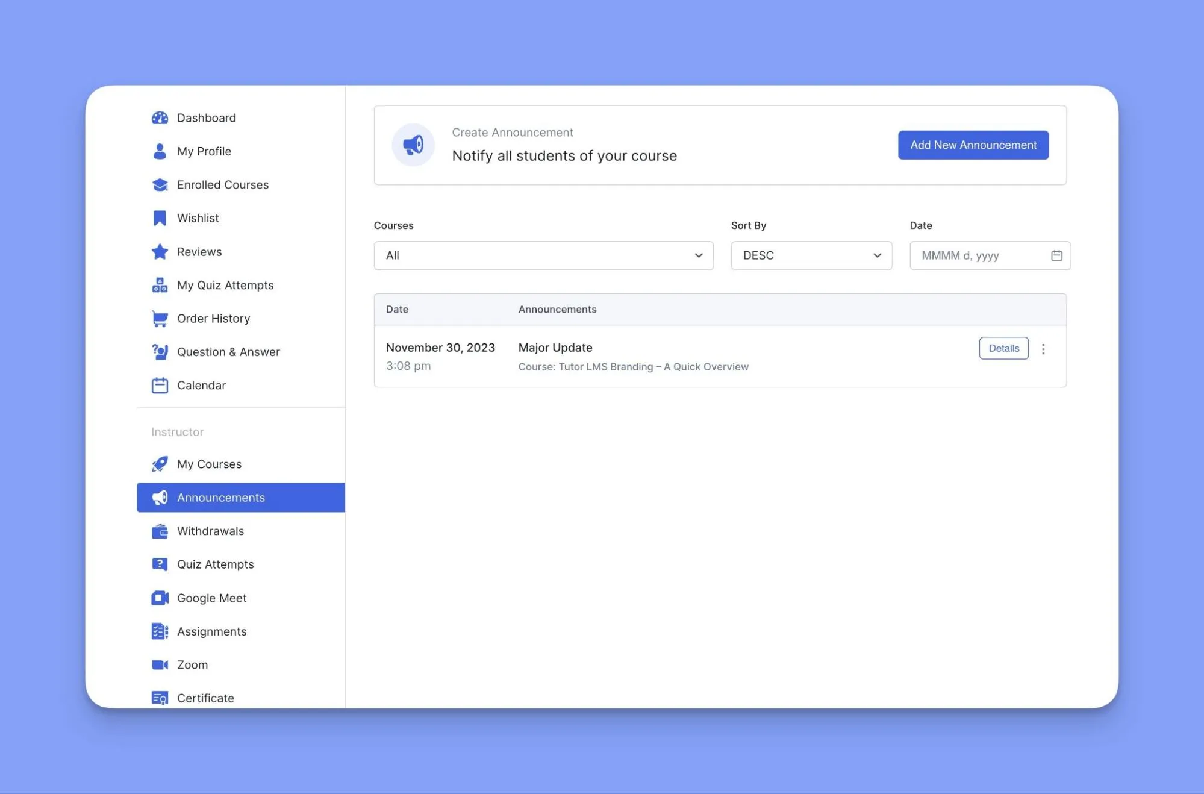Click the Certificate badge icon
The width and height of the screenshot is (1204, 794).
point(160,698)
